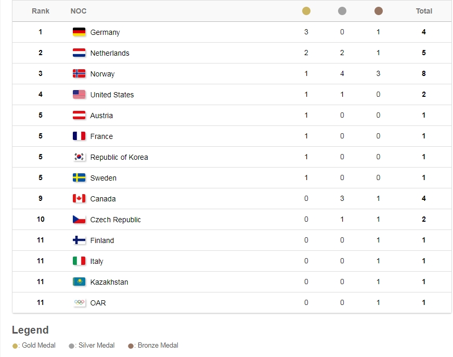Click the Norway flag icon
Image resolution: width=453 pixels, height=357 pixels.
click(x=79, y=74)
